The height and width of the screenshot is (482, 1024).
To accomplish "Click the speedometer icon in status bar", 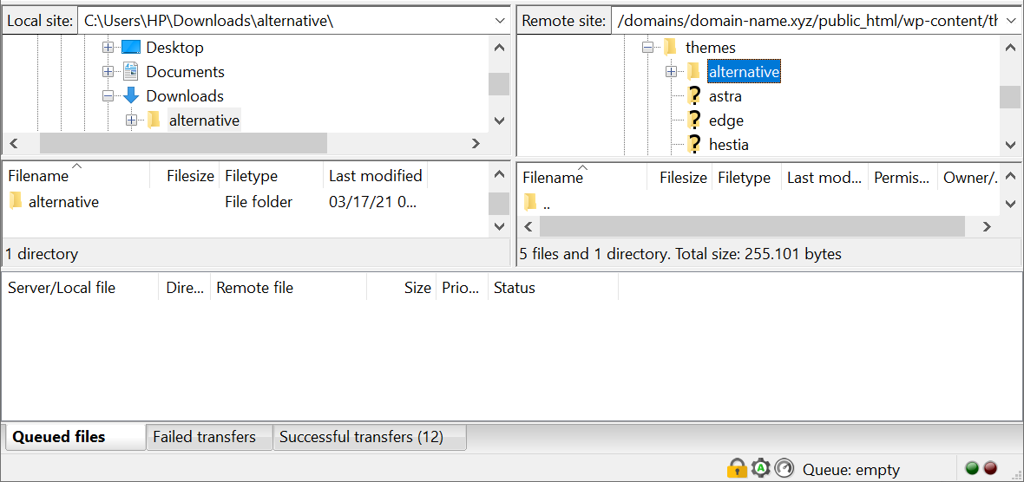I will pyautogui.click(x=784, y=468).
